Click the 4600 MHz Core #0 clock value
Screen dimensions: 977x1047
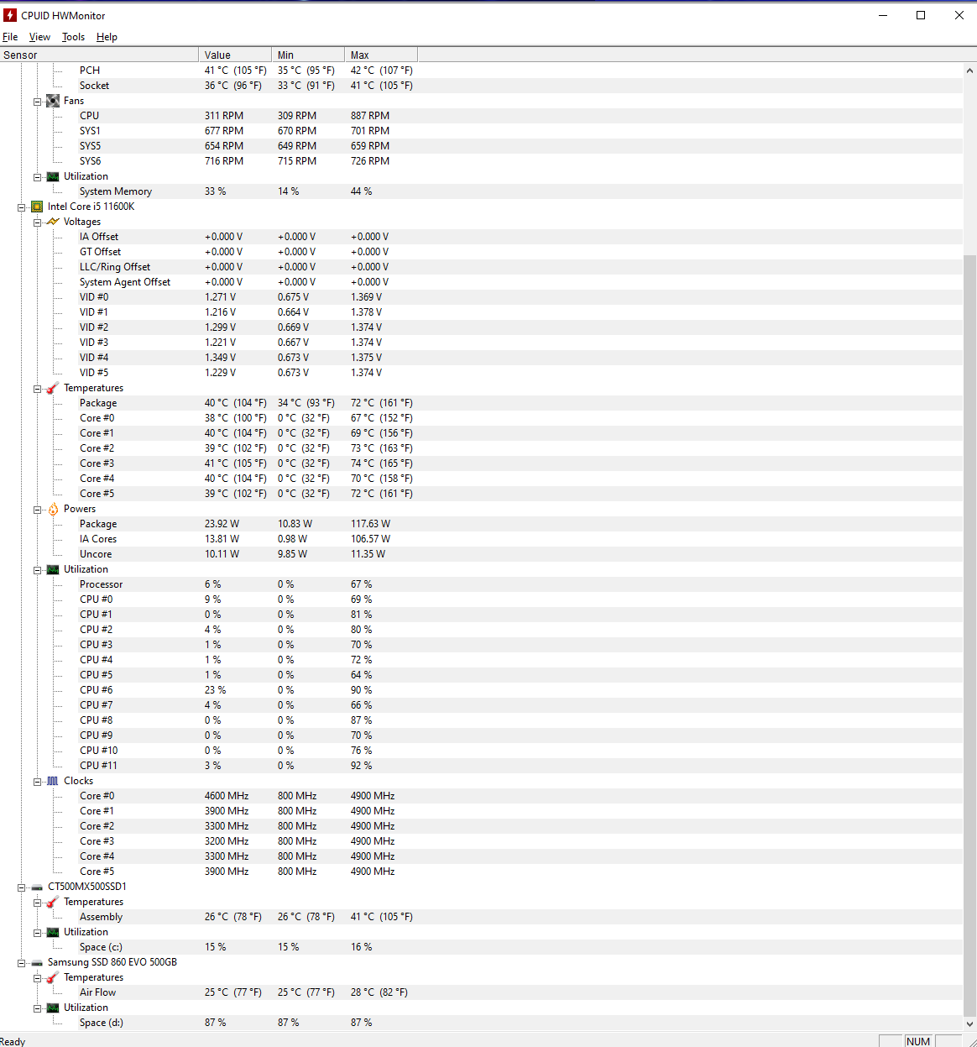click(x=227, y=796)
